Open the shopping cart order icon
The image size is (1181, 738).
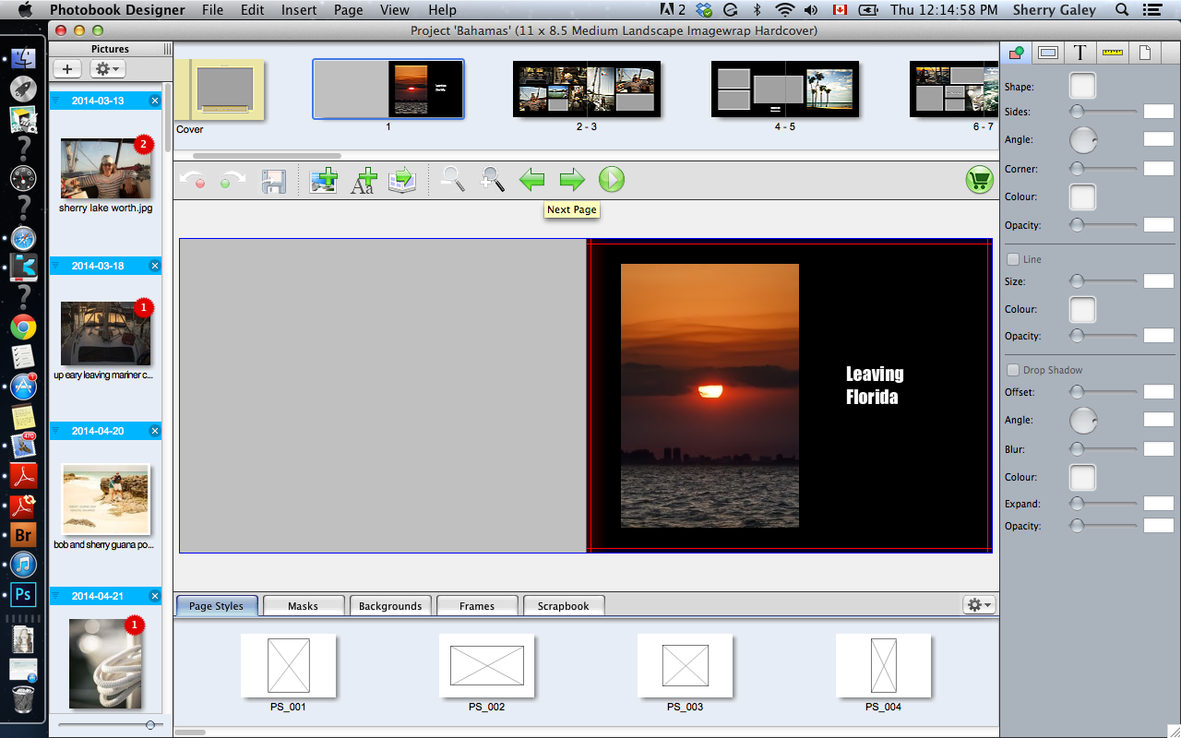[979, 180]
